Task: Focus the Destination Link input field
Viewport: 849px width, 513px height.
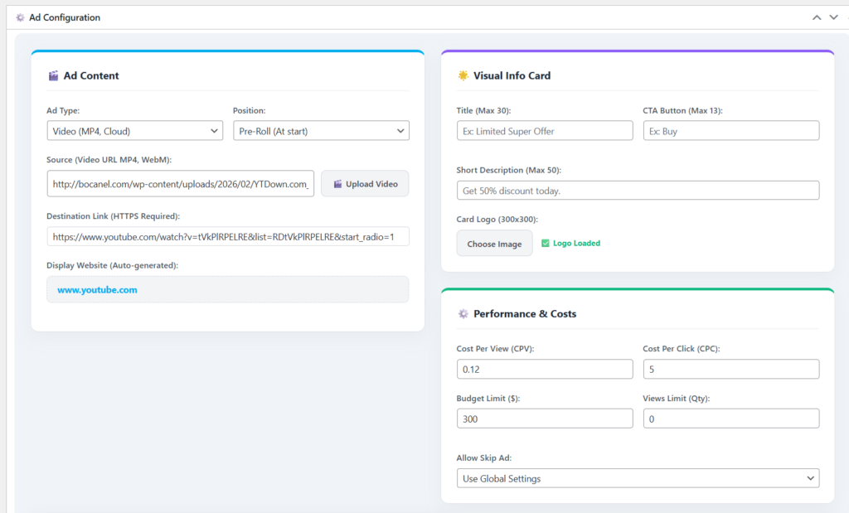Action: (228, 237)
